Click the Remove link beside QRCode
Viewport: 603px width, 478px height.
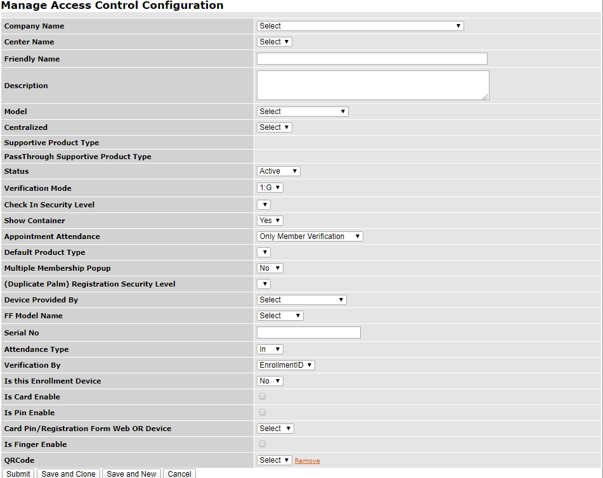tap(308, 461)
